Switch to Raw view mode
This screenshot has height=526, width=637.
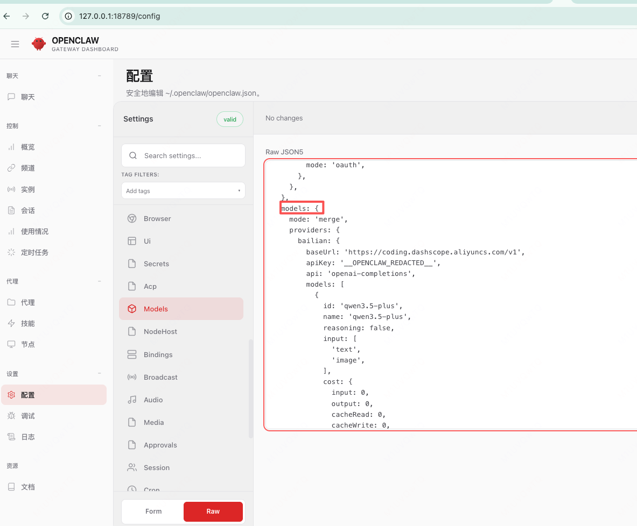[213, 511]
